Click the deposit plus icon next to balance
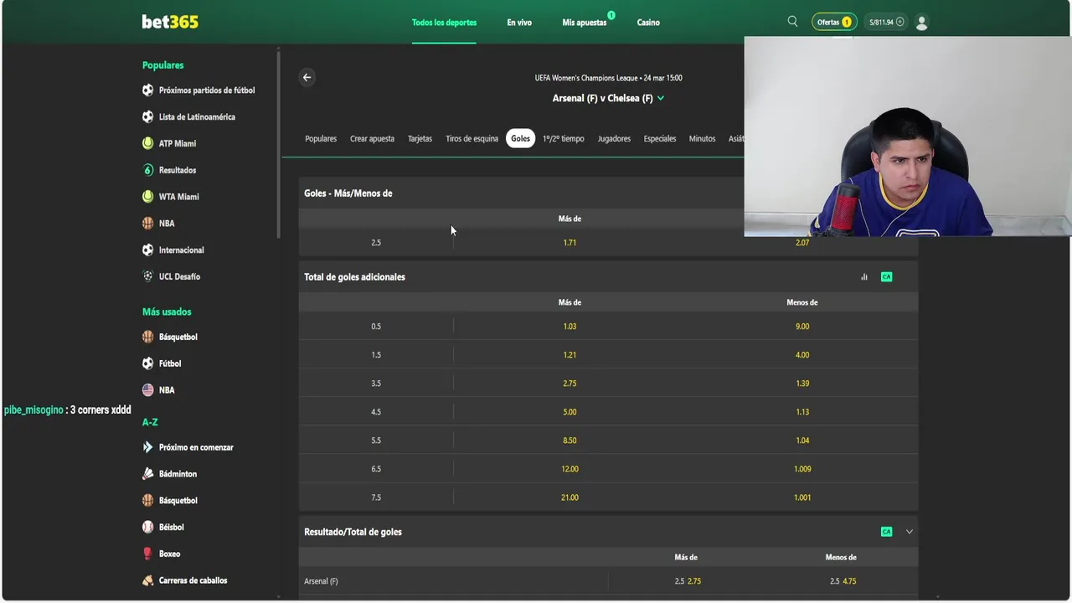This screenshot has width=1072, height=603. click(900, 23)
